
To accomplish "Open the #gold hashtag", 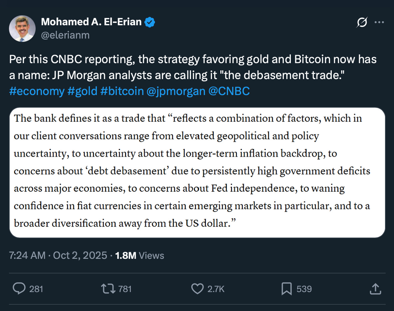I will click(x=82, y=91).
